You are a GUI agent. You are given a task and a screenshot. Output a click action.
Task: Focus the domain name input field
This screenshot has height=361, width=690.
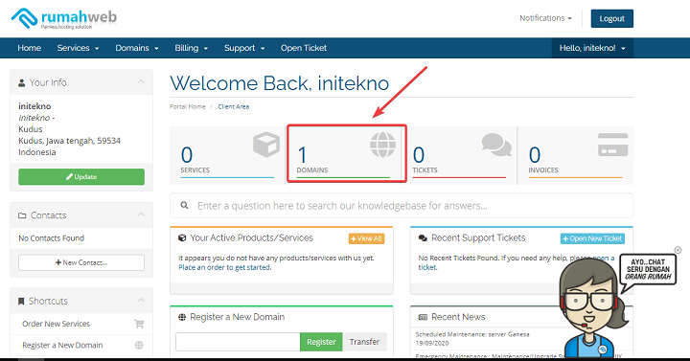click(238, 342)
